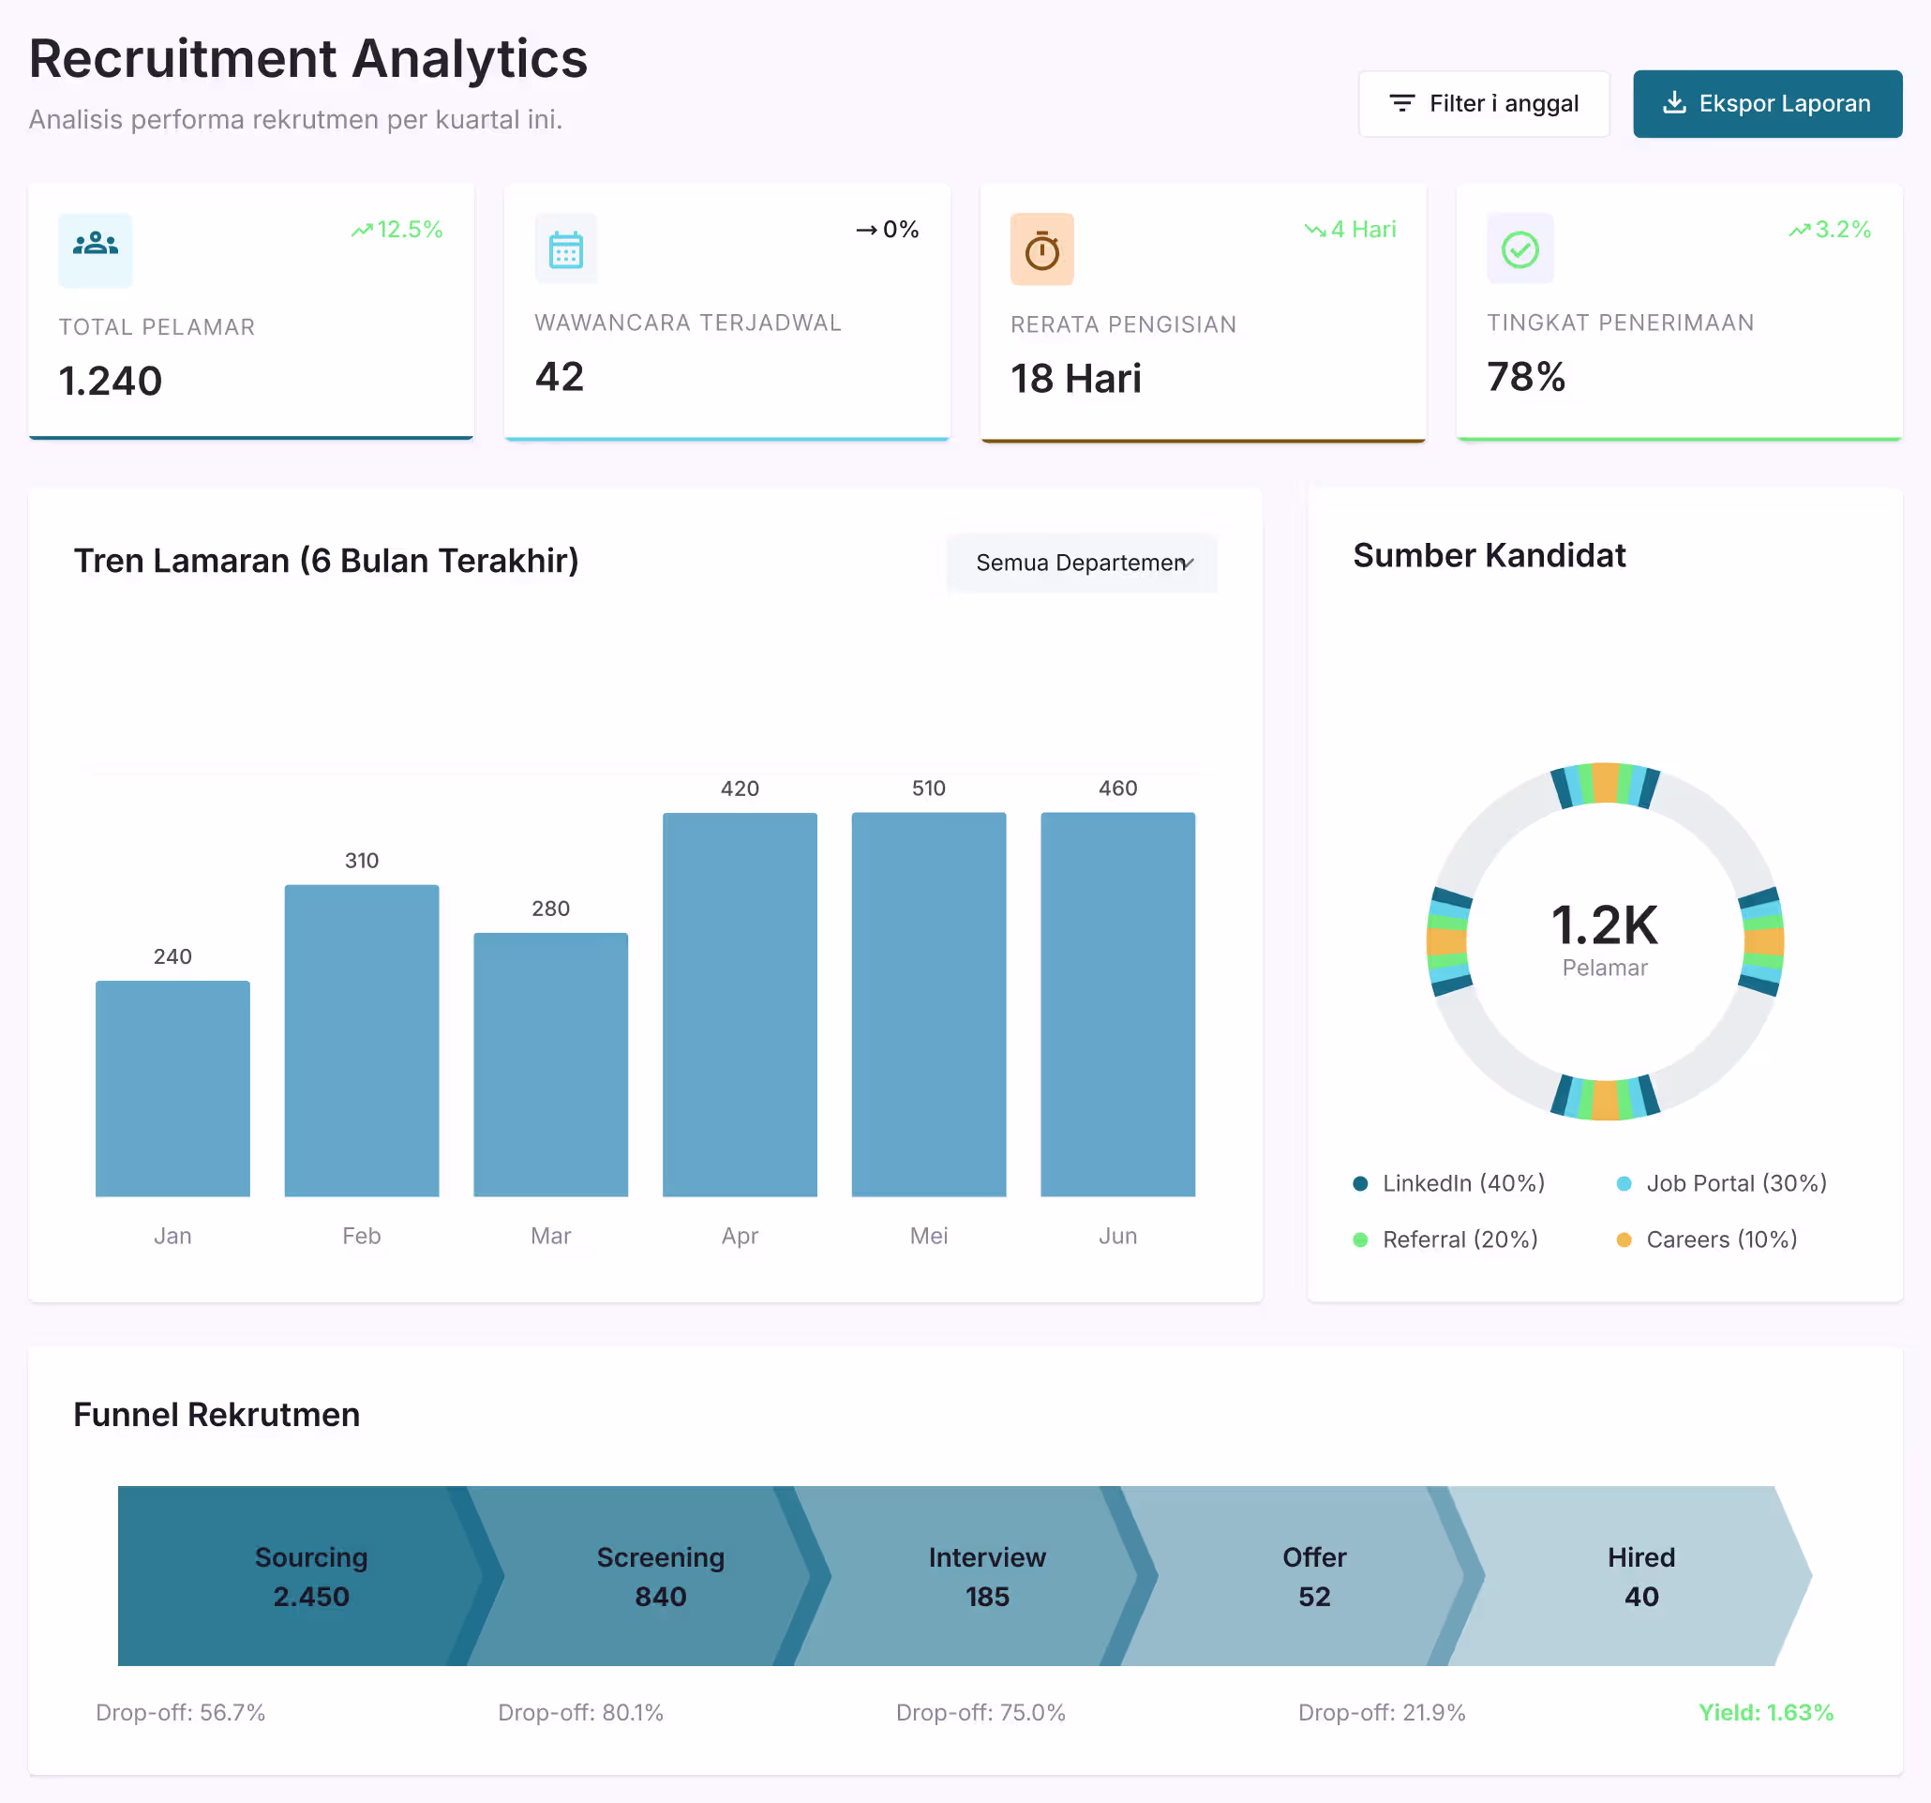Click the Apr axis label
The width and height of the screenshot is (1931, 1803).
tap(741, 1236)
